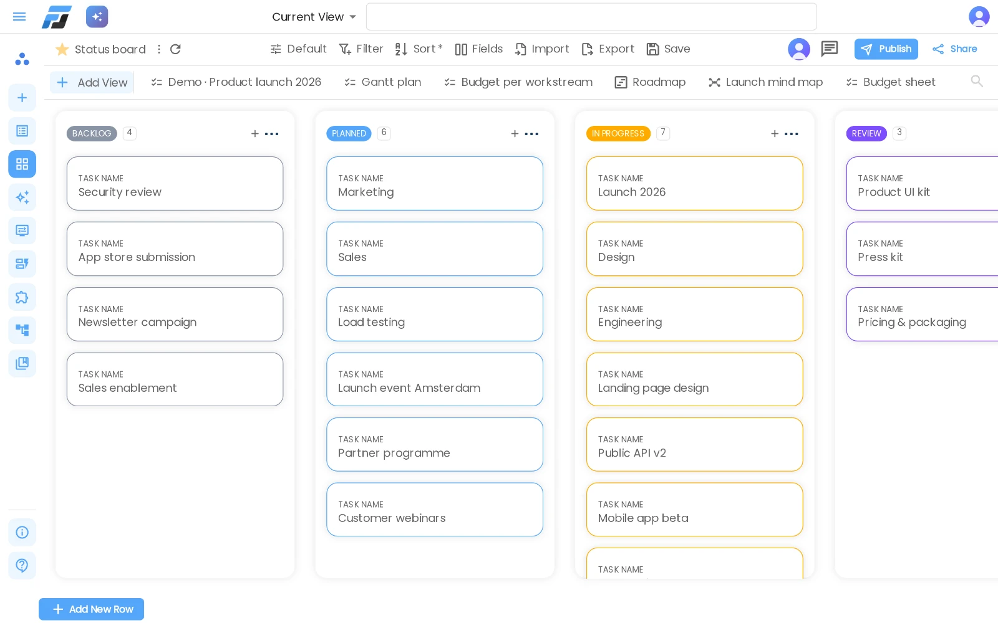Viewport: 998px width, 623px height.
Task: Click the search input field at top
Action: click(x=591, y=17)
